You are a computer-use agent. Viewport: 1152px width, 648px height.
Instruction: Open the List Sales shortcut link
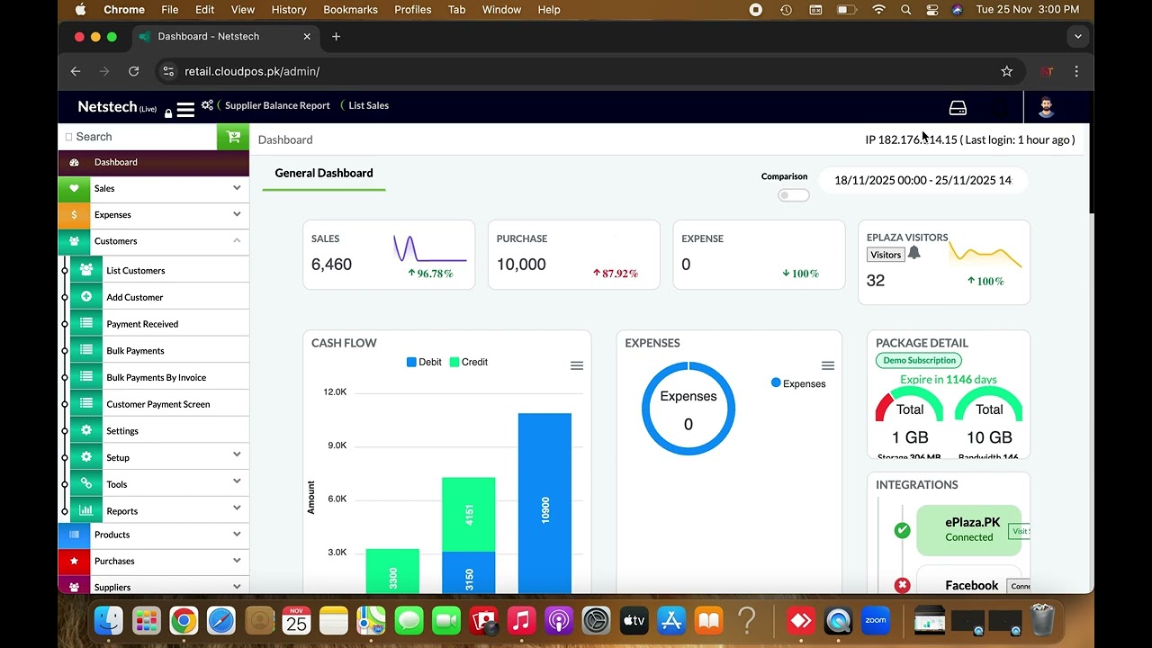[x=369, y=105]
